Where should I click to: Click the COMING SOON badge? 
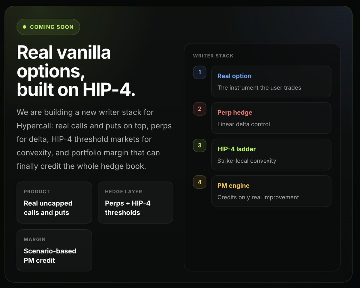point(48,27)
